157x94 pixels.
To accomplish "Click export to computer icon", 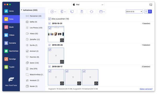I will point(72,11).
